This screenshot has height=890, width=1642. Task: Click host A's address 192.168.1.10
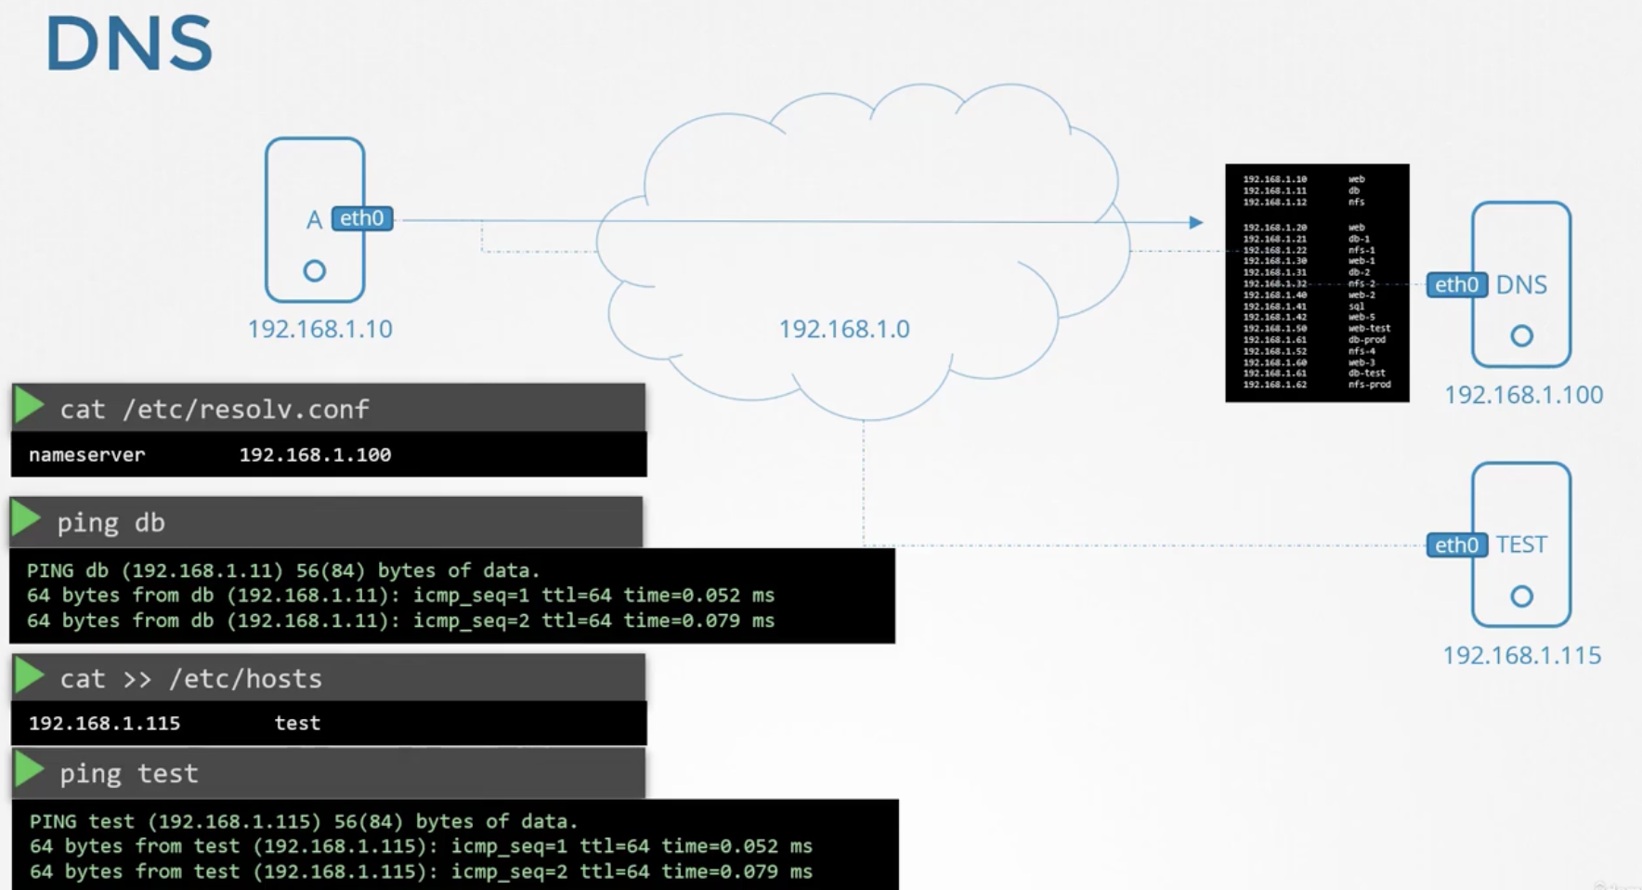320,329
